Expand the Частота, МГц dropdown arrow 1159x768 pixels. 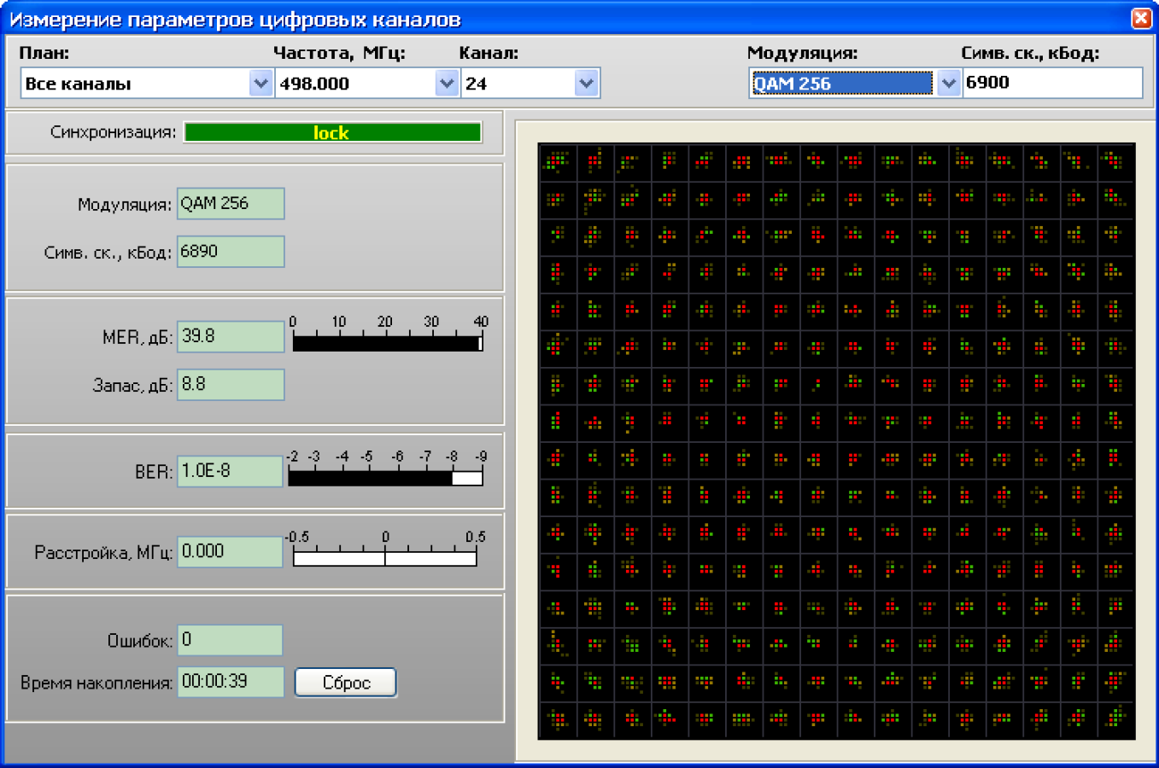[447, 84]
